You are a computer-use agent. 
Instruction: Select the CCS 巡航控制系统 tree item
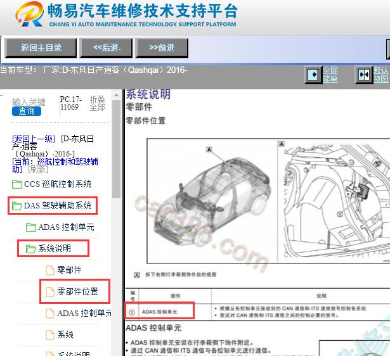pos(58,184)
